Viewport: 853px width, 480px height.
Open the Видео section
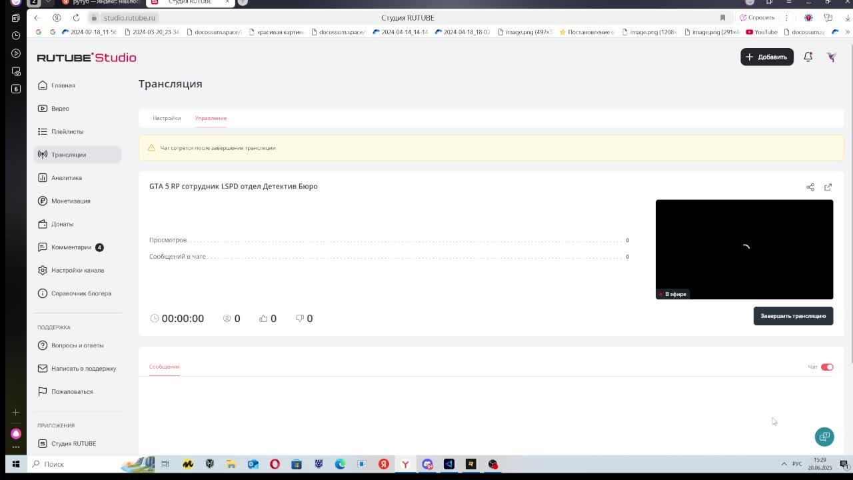point(77,108)
